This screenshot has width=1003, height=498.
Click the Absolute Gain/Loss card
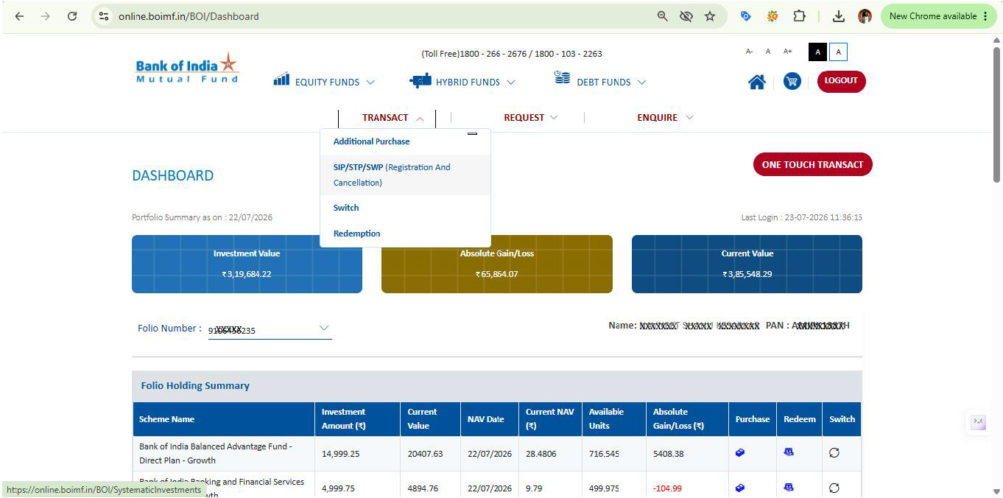point(497,264)
